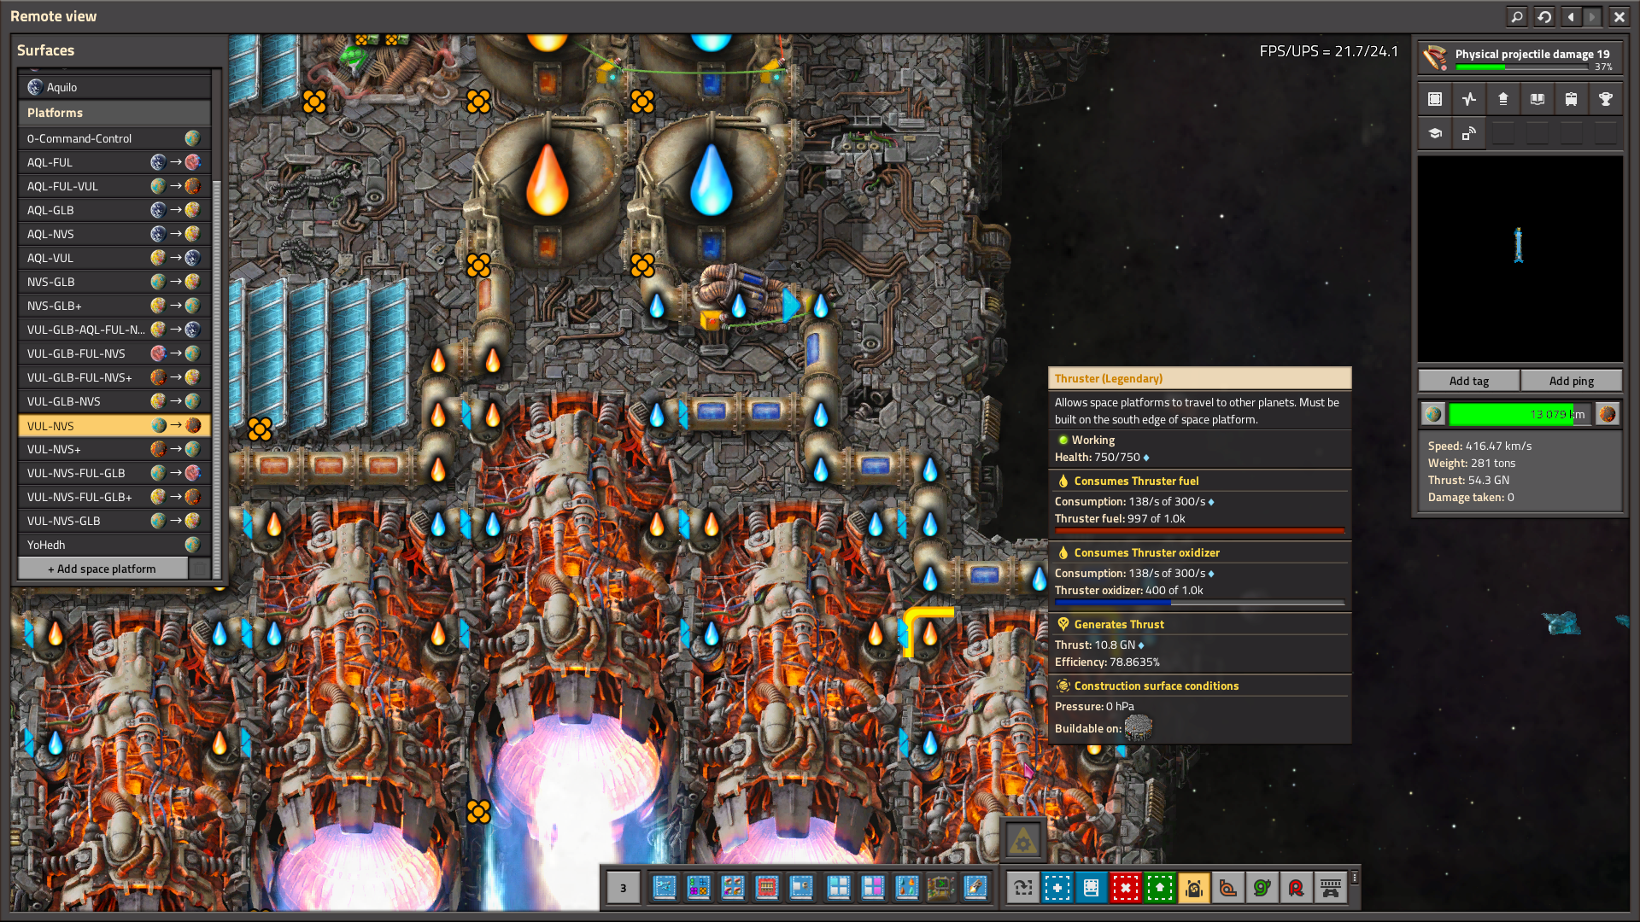Click the Add space platform button
The width and height of the screenshot is (1640, 922).
[x=102, y=569]
